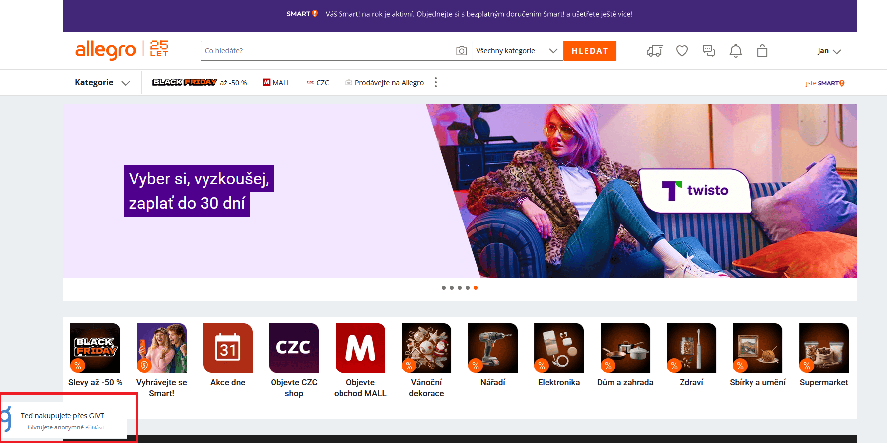
Task: Open the Akce dne calendar tile
Action: [x=228, y=348]
